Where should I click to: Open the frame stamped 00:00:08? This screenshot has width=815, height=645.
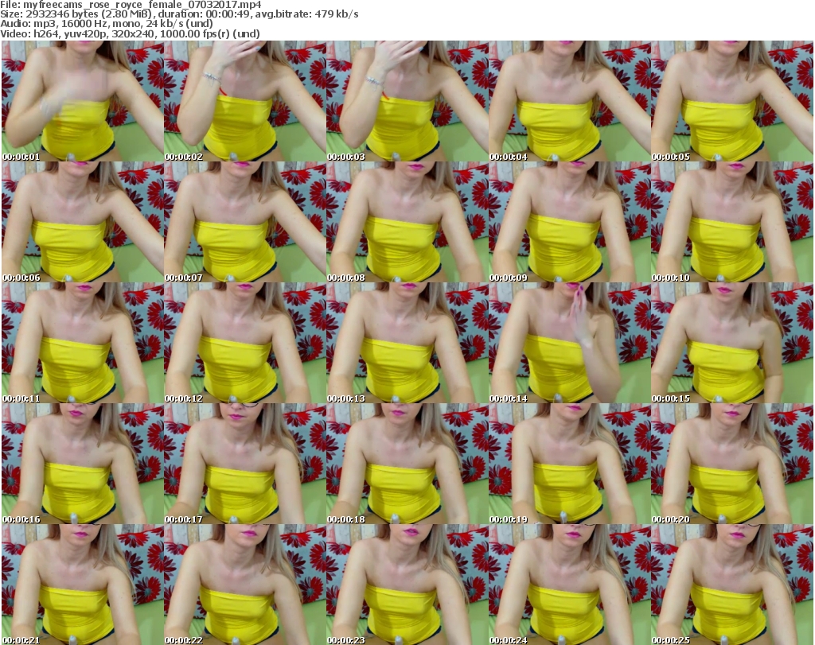coord(407,222)
